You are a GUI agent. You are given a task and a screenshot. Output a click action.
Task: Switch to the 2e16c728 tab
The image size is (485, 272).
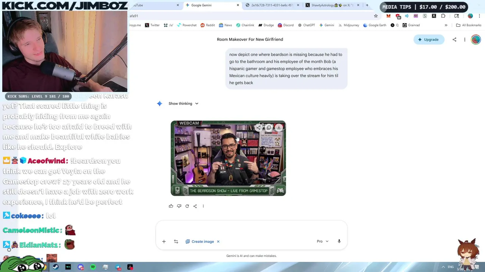[272, 5]
